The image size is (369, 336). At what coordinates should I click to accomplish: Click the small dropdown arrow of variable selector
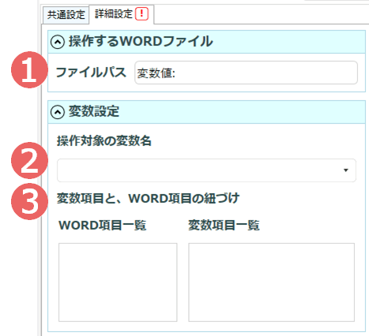tap(346, 170)
